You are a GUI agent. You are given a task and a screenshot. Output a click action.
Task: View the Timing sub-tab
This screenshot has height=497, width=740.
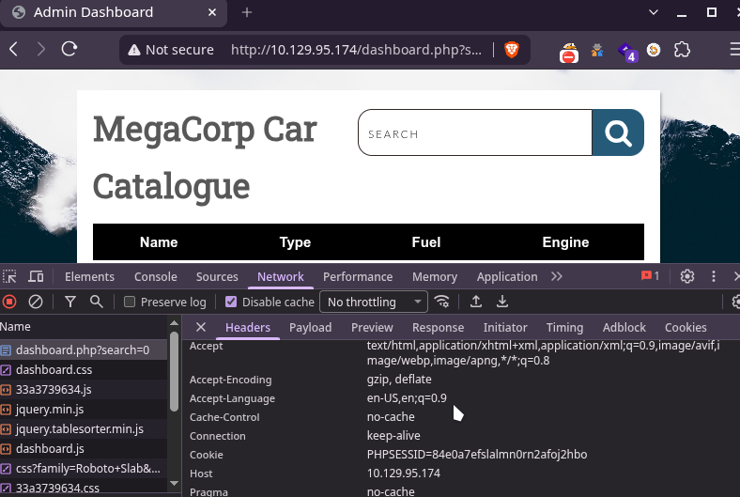tap(564, 327)
